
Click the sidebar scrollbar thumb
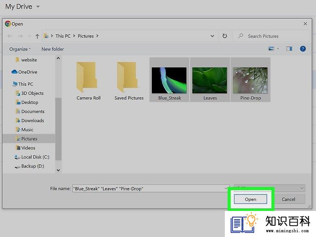pos(58,129)
